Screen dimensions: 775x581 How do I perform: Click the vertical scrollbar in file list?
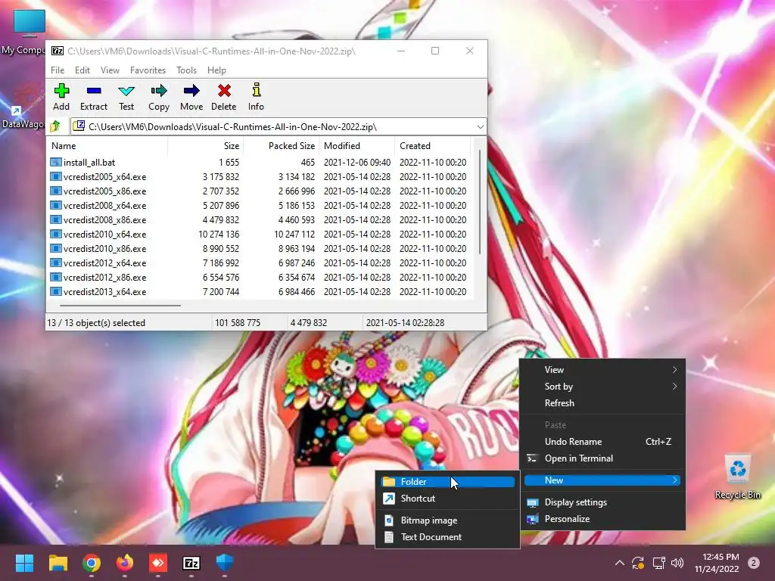[x=479, y=203]
